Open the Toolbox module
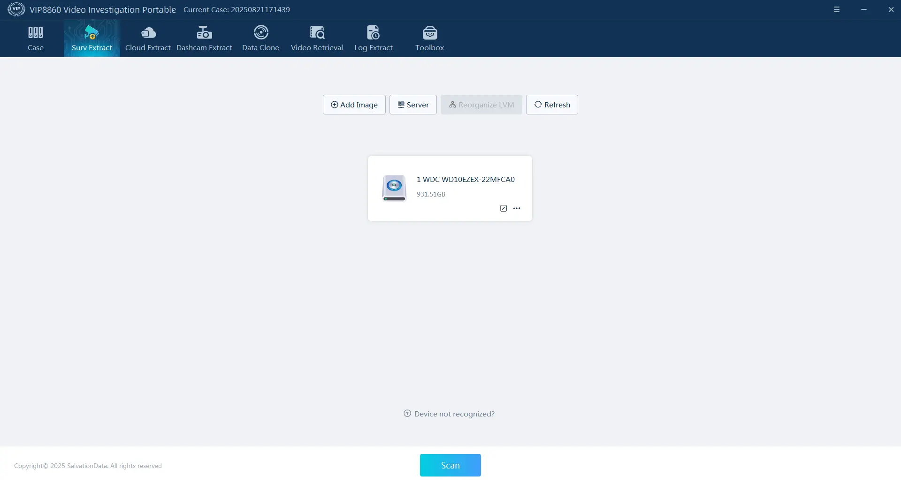The width and height of the screenshot is (901, 484). point(429,38)
